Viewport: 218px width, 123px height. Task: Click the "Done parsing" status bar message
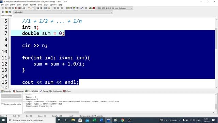click(x=91, y=116)
